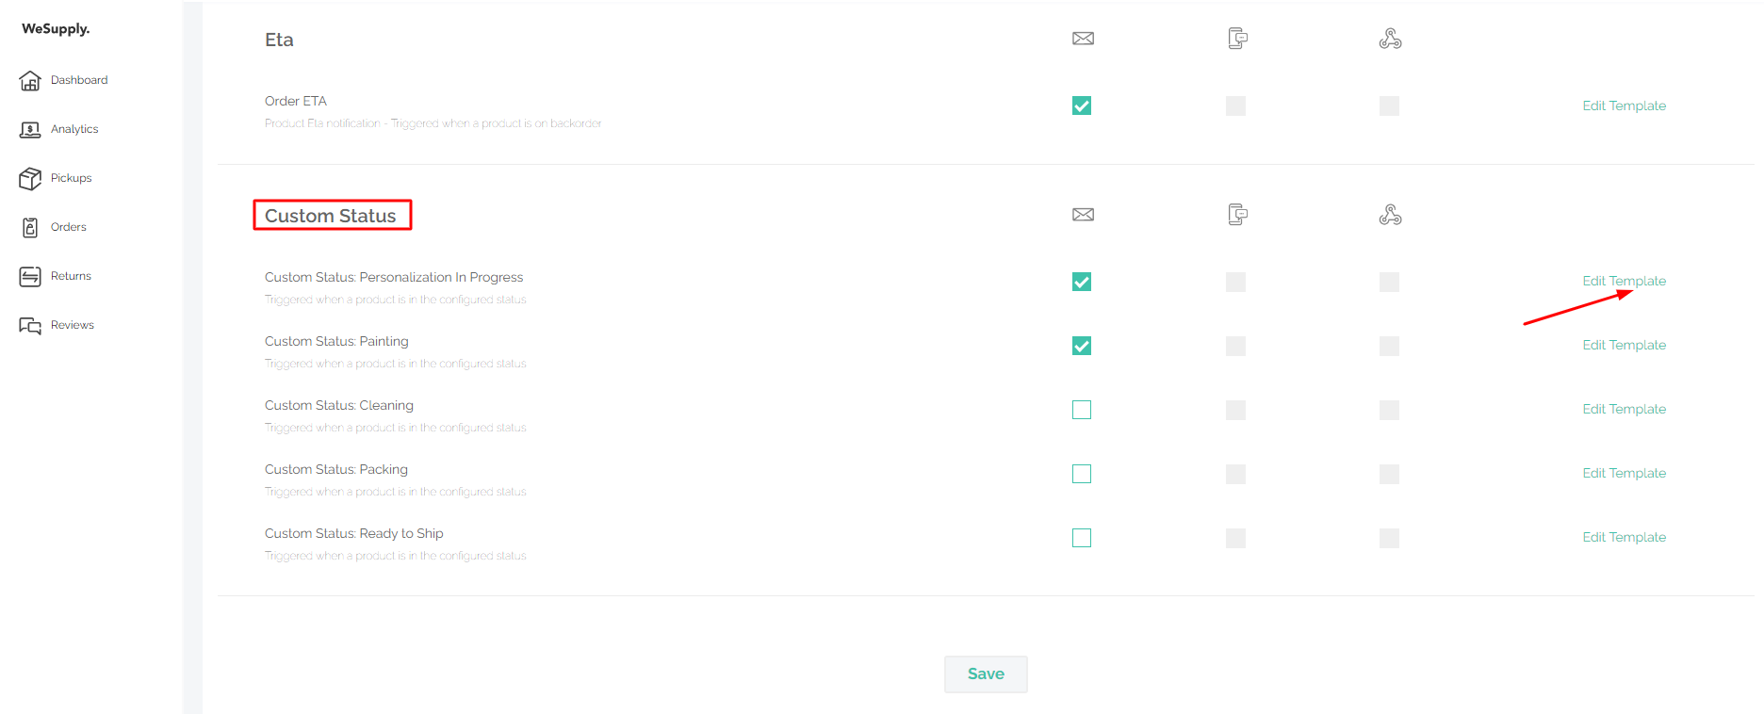The height and width of the screenshot is (714, 1764).
Task: Click the Orders clipboard icon
Action: (30, 228)
